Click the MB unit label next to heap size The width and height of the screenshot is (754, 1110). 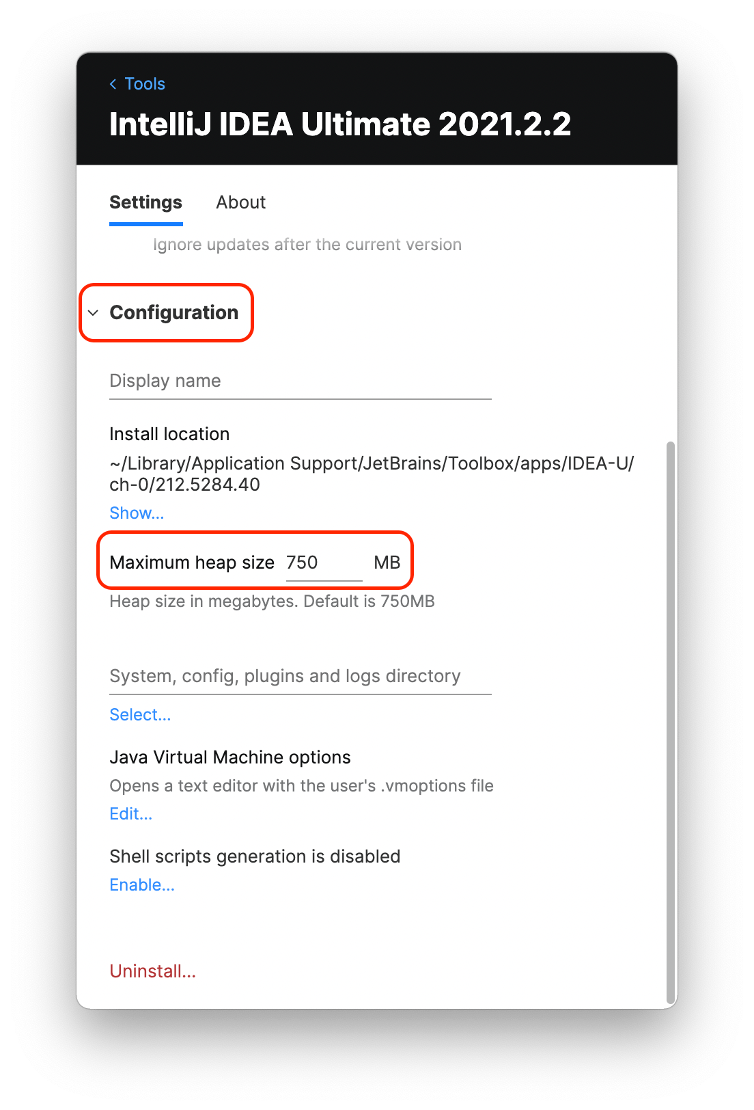point(387,562)
